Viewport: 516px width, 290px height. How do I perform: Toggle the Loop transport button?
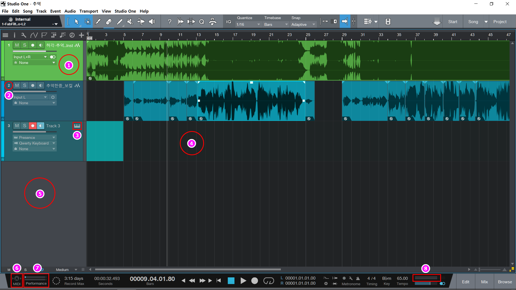268,281
